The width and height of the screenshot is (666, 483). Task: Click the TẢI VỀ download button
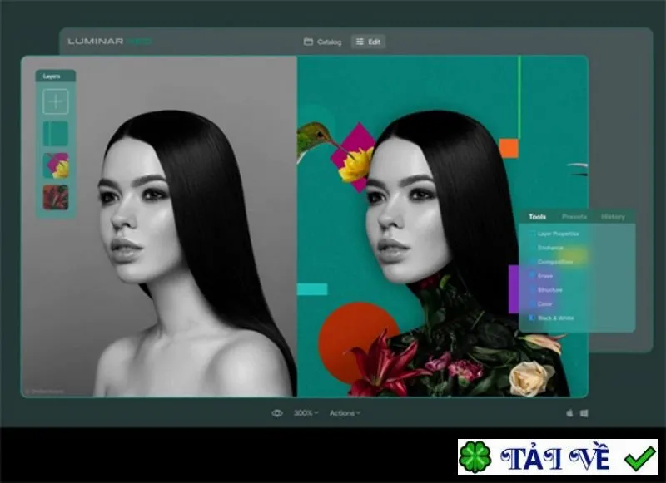(557, 457)
